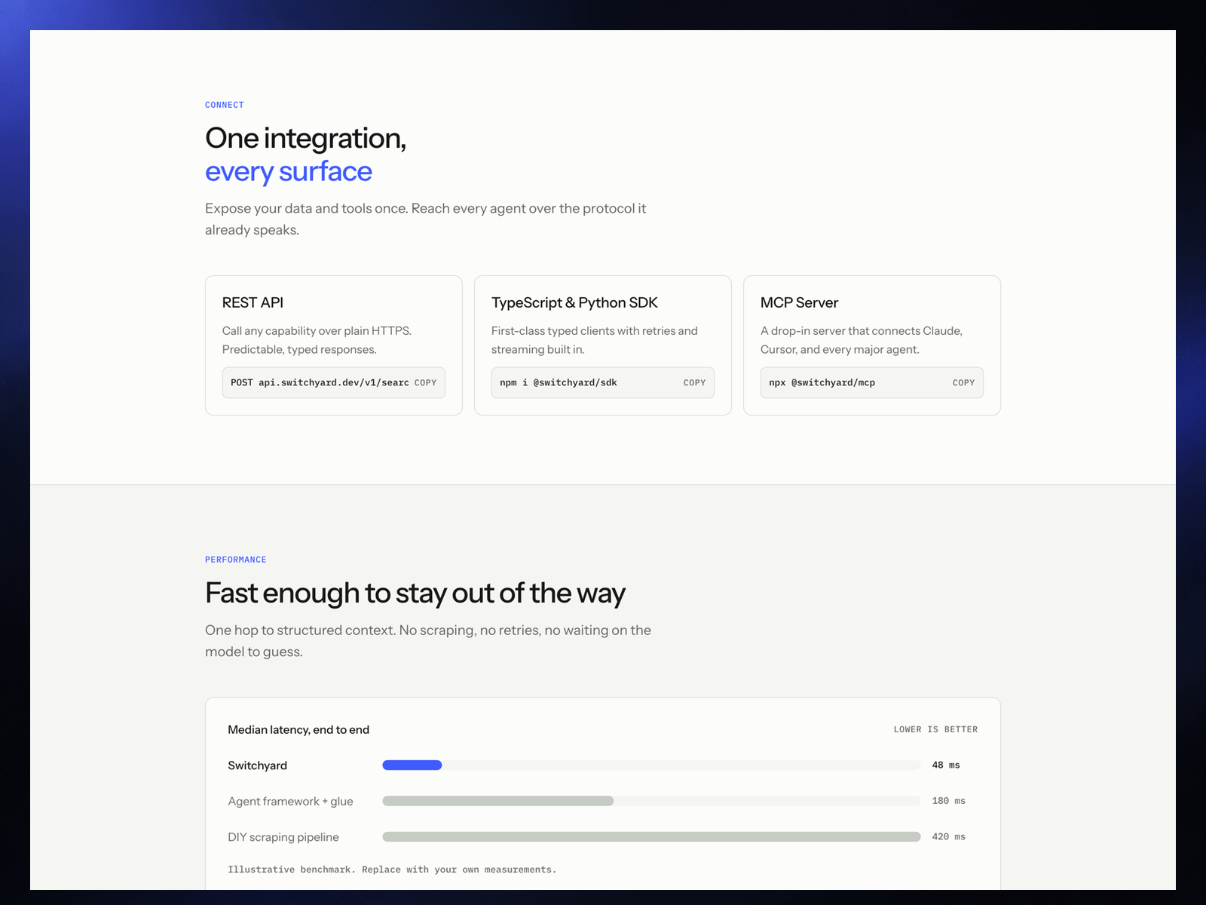Click the Switchyard row label in chart
Screen dimensions: 1206x905
pyautogui.click(x=258, y=765)
